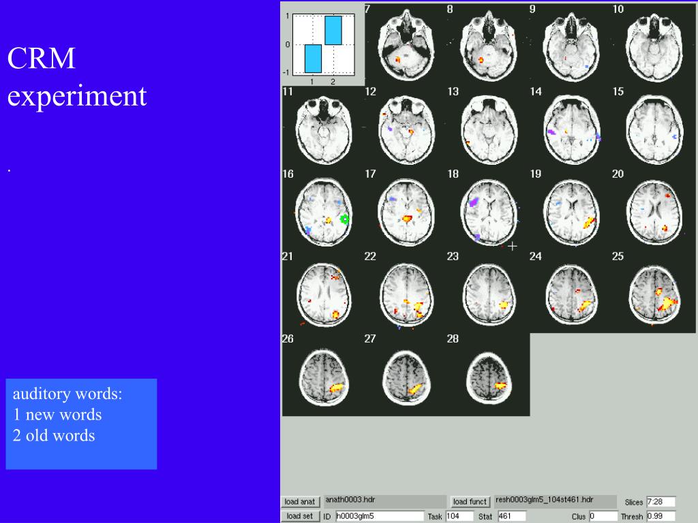This screenshot has height=523, width=698.
Task: Click the 'auditory words:' legend heading
Action: click(67, 394)
